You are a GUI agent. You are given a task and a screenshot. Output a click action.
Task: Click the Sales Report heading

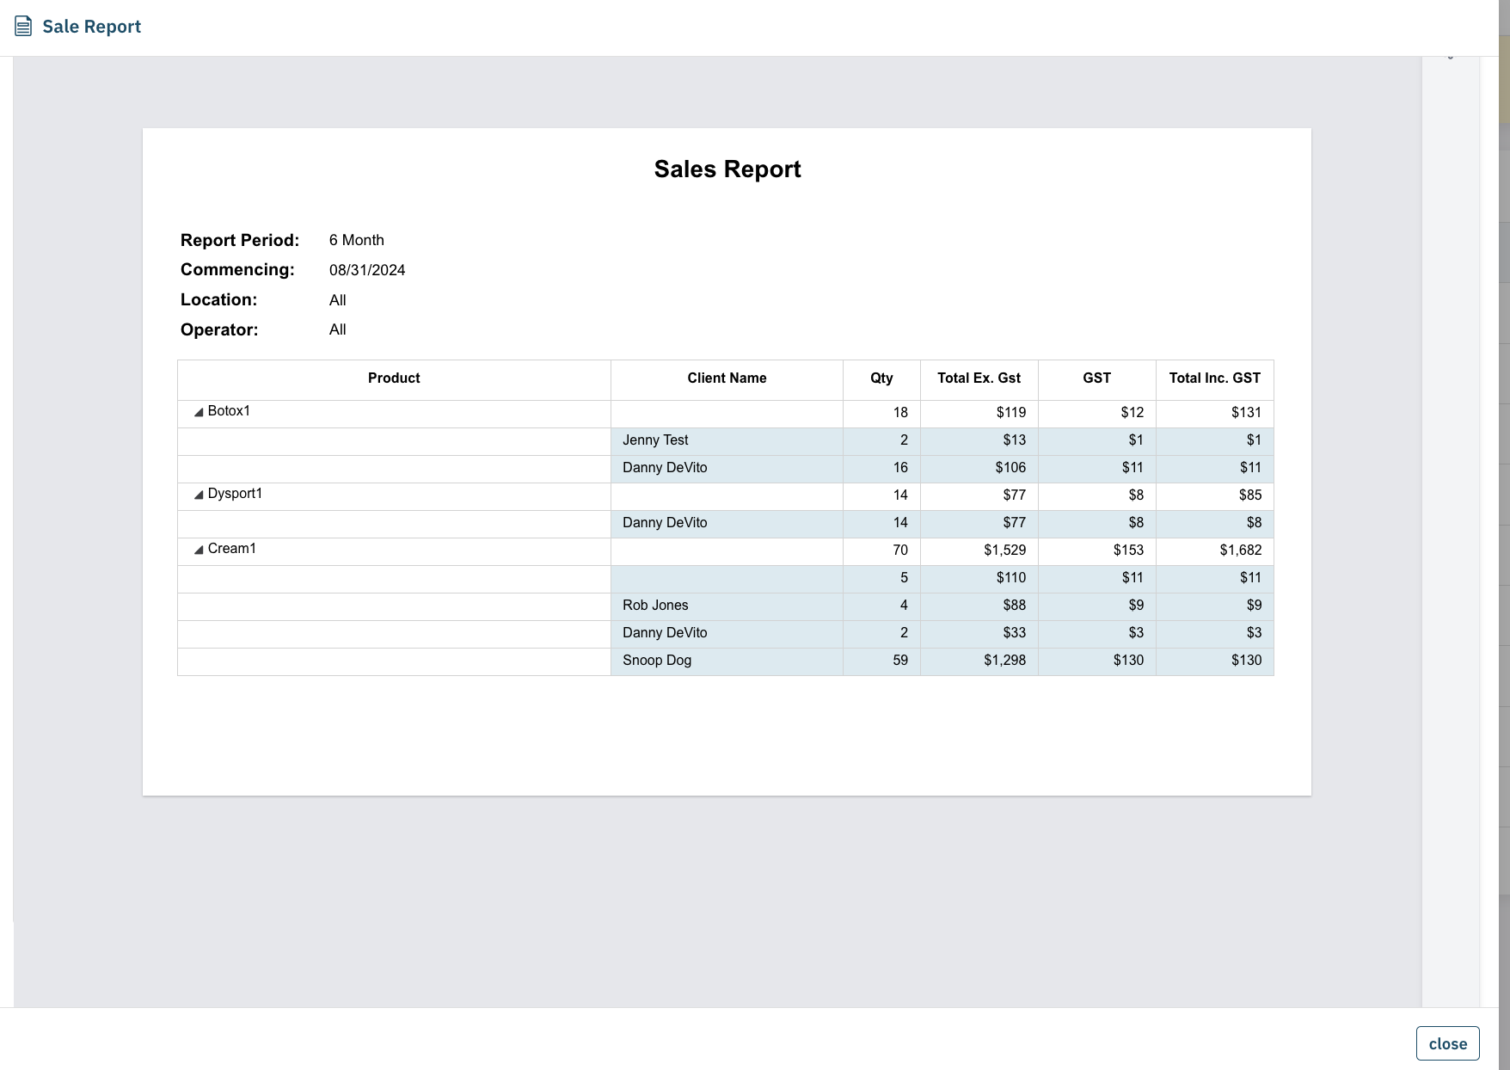[727, 169]
